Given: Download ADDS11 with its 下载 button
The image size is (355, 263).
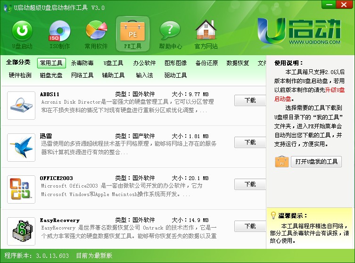Looking at the screenshot, I should (250, 100).
